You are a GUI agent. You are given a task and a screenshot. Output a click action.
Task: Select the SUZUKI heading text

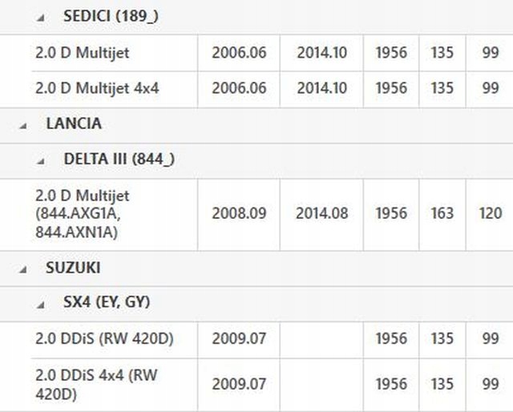click(x=73, y=268)
